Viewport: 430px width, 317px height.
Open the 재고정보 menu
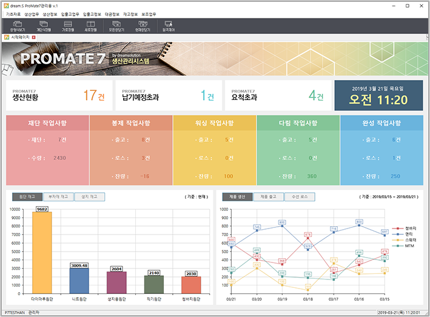(x=130, y=15)
